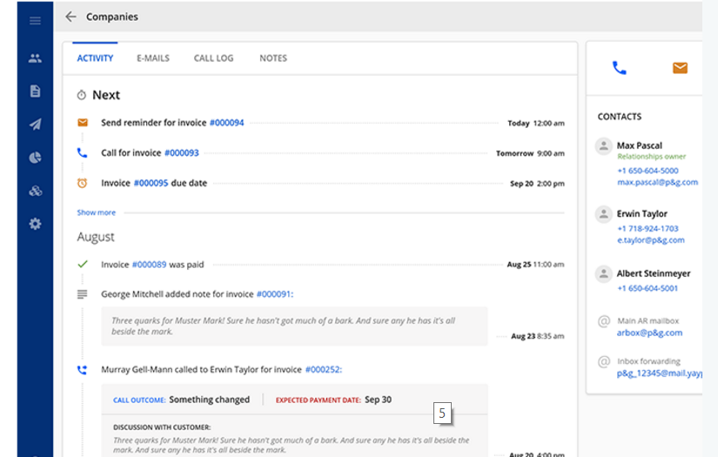Viewport: 718px width, 457px height.
Task: Click the blue phone call icon in the contact panel
Action: pyautogui.click(x=619, y=68)
